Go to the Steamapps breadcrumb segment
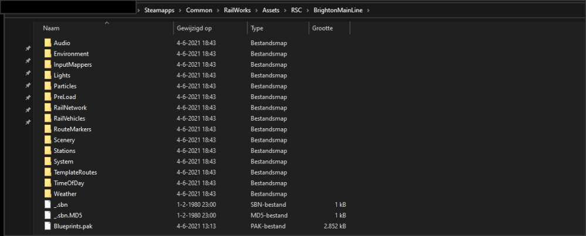Image resolution: width=586 pixels, height=236 pixels. [161, 11]
